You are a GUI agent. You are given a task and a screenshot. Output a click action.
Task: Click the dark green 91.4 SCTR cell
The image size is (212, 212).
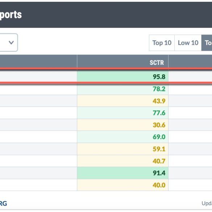tap(122, 173)
